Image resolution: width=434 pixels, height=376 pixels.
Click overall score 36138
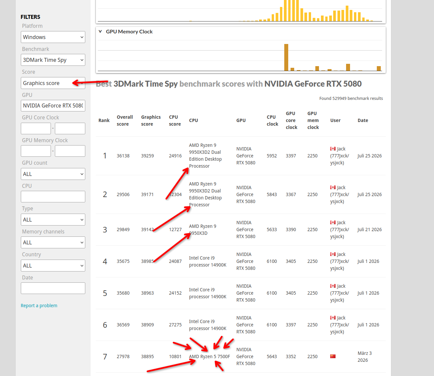[x=123, y=156]
